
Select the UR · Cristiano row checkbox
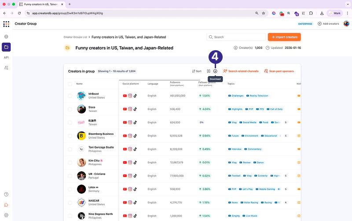click(70, 176)
